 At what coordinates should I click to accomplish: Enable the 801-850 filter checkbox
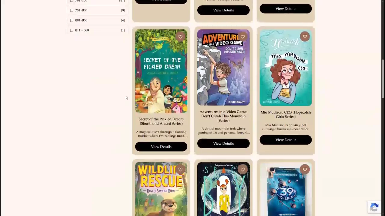(72, 20)
